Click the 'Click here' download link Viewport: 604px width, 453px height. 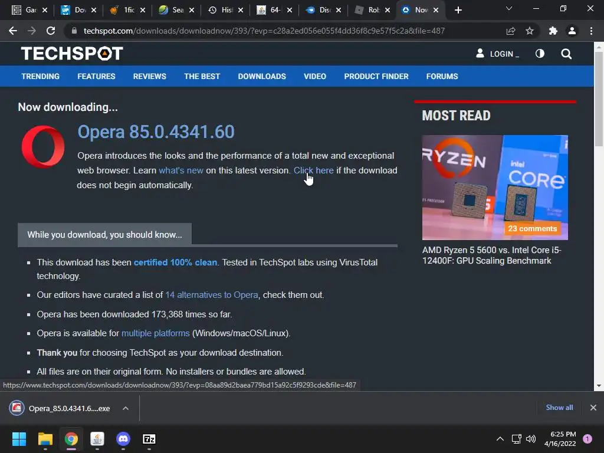(314, 170)
